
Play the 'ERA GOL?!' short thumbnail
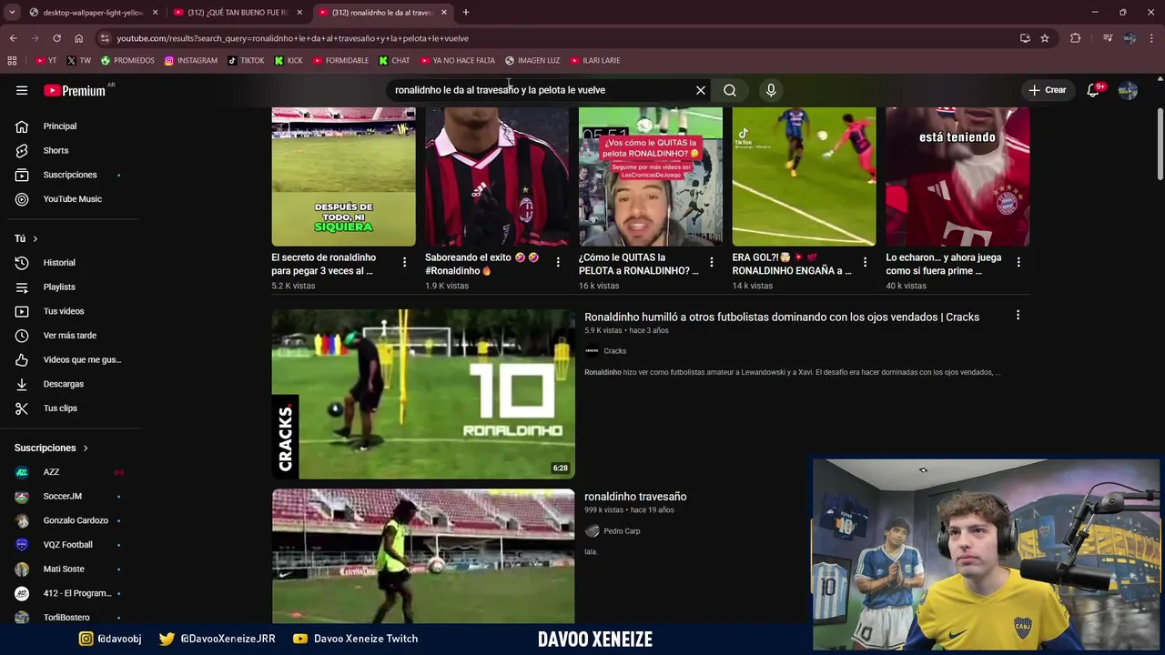805,176
